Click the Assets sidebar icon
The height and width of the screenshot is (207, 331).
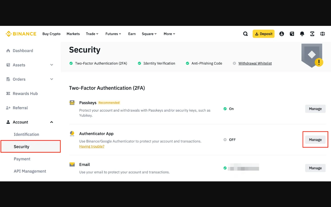pos(8,65)
